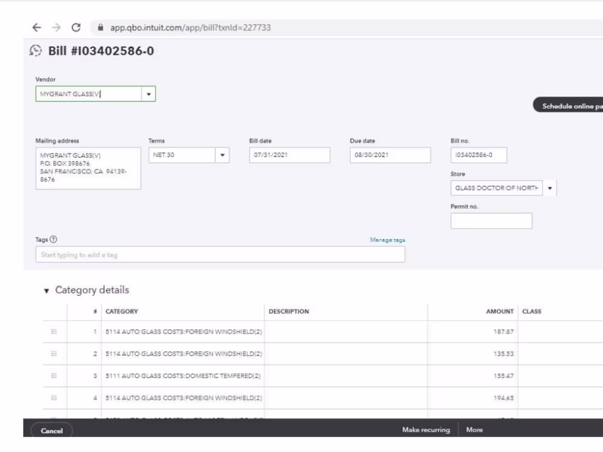Click the Cancel button
This screenshot has width=603, height=452.
[x=52, y=431]
